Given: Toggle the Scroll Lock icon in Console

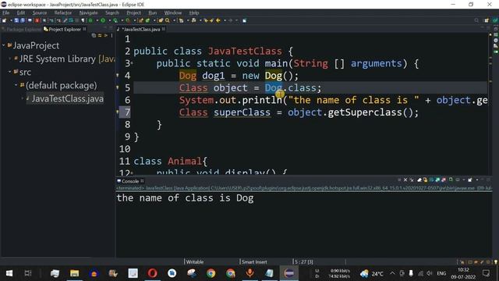Looking at the screenshot, I should click(425, 180).
